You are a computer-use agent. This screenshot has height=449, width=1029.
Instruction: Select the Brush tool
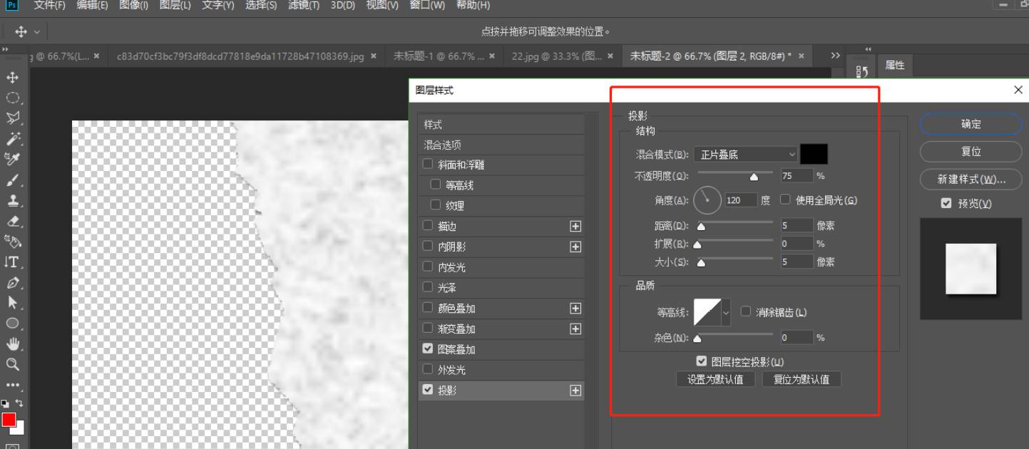(12, 180)
